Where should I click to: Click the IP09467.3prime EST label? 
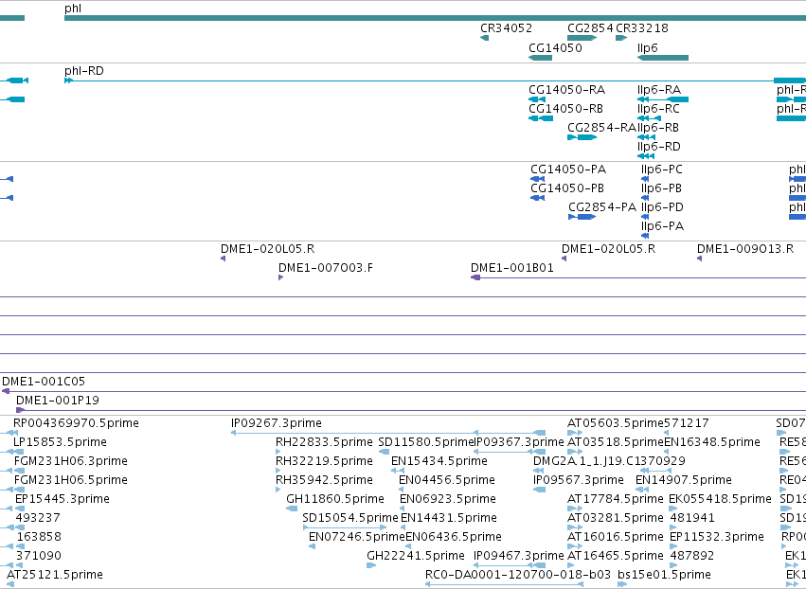519,556
